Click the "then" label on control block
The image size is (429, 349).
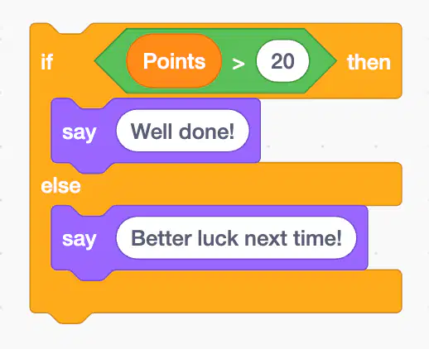(369, 62)
